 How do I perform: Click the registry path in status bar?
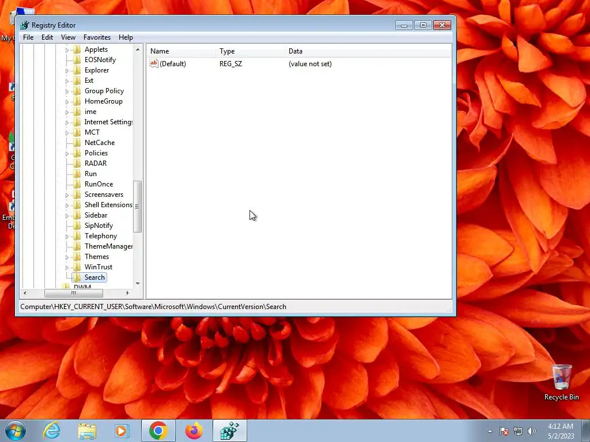pos(153,307)
